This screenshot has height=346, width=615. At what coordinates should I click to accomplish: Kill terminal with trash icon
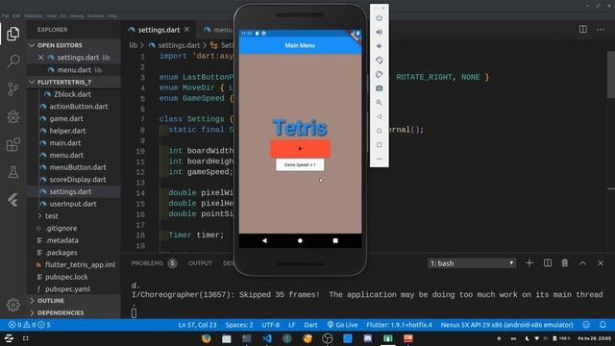(564, 263)
